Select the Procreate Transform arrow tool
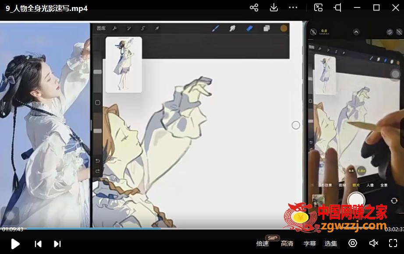The height and width of the screenshot is (254, 404). pos(157,28)
